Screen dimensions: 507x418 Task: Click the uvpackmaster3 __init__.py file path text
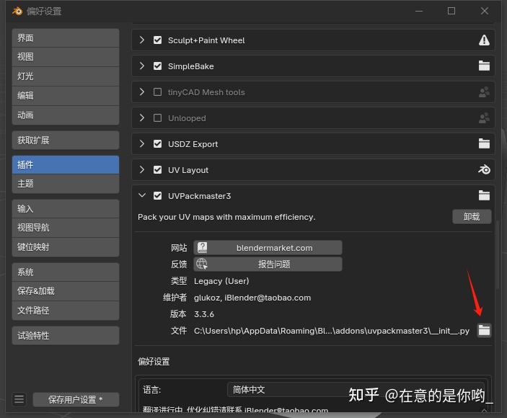click(x=332, y=331)
